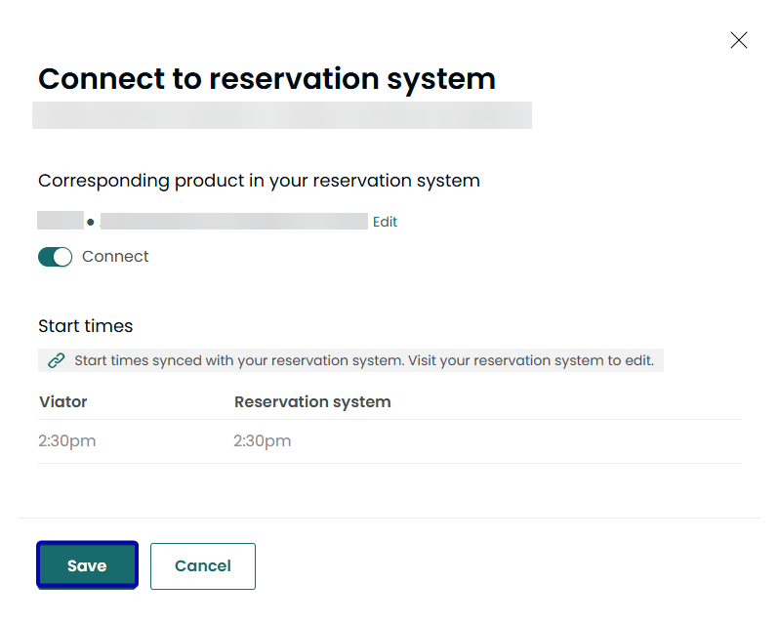Click the blurred product code before the bullet

(59, 222)
